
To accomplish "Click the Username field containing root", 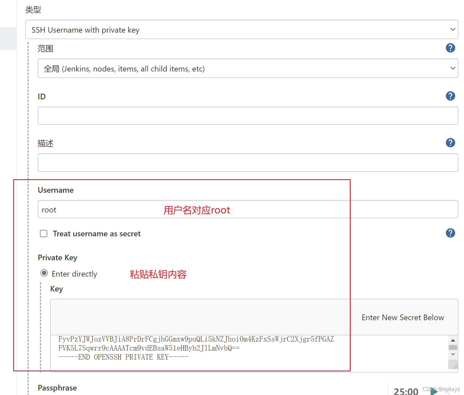I will (248, 209).
